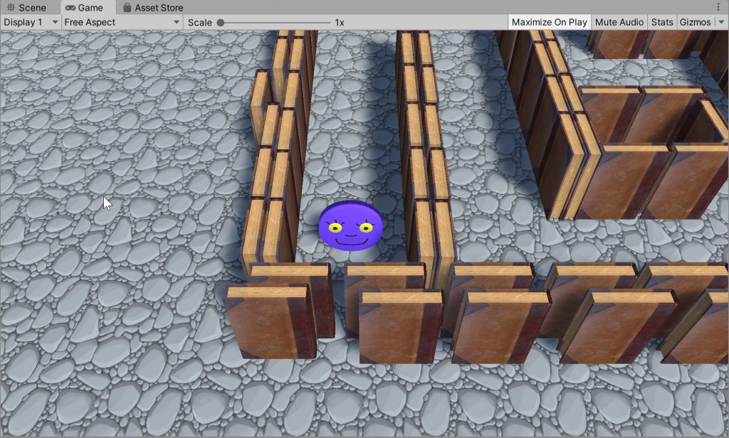Image resolution: width=729 pixels, height=438 pixels.
Task: Click the Asset Store shopping bag icon
Action: [127, 8]
